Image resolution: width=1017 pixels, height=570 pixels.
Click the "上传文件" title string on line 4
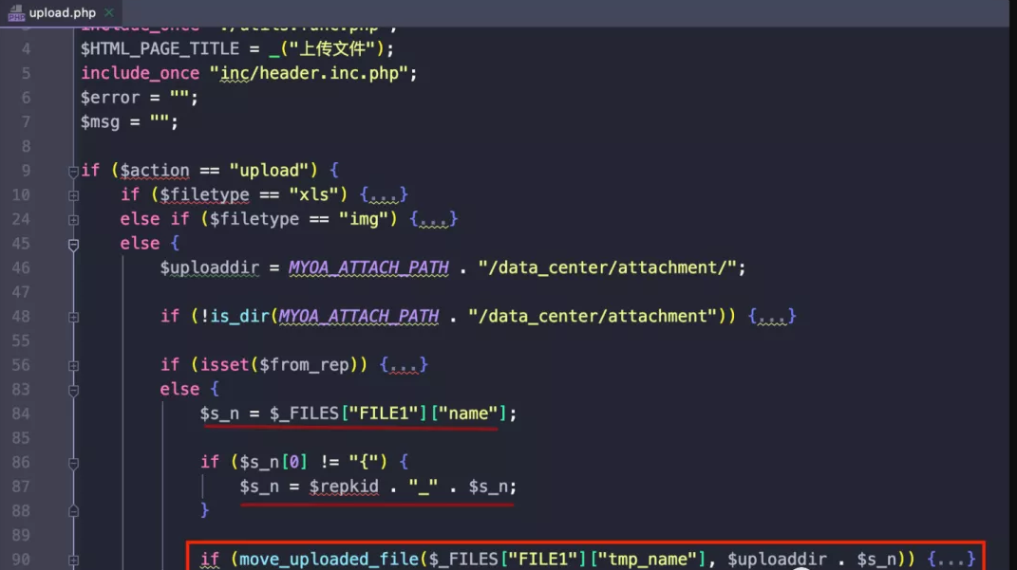click(332, 48)
